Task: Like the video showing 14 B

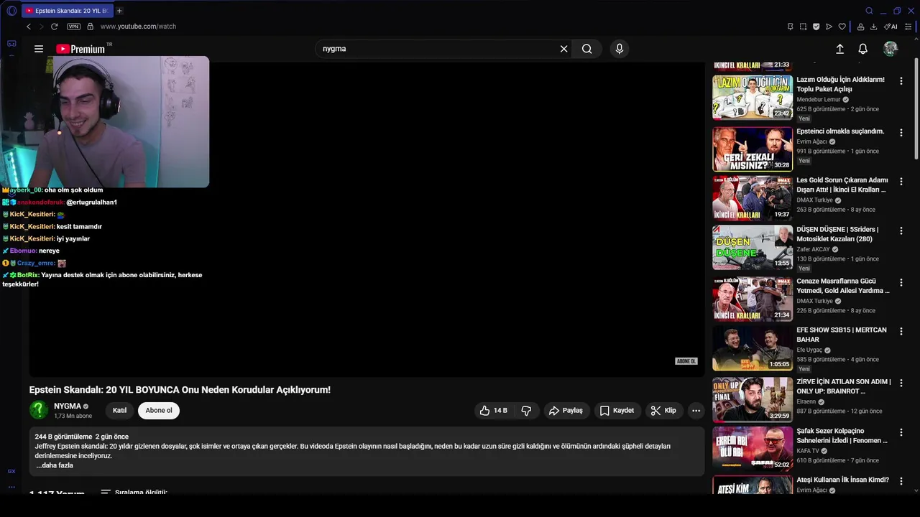Action: 494,411
